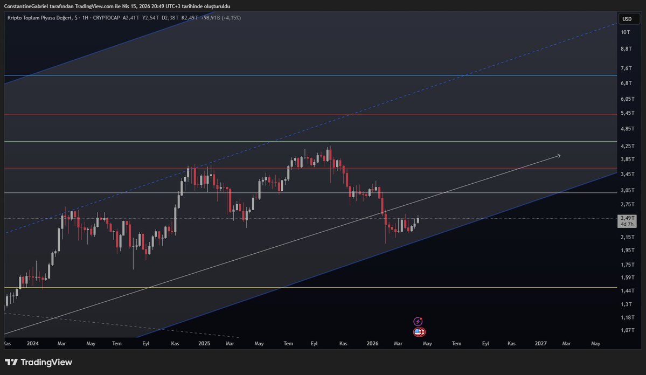Screen dimensions: 646x375
Task: Click the ConstantineGabriel author name in the header
Action: pos(26,6)
